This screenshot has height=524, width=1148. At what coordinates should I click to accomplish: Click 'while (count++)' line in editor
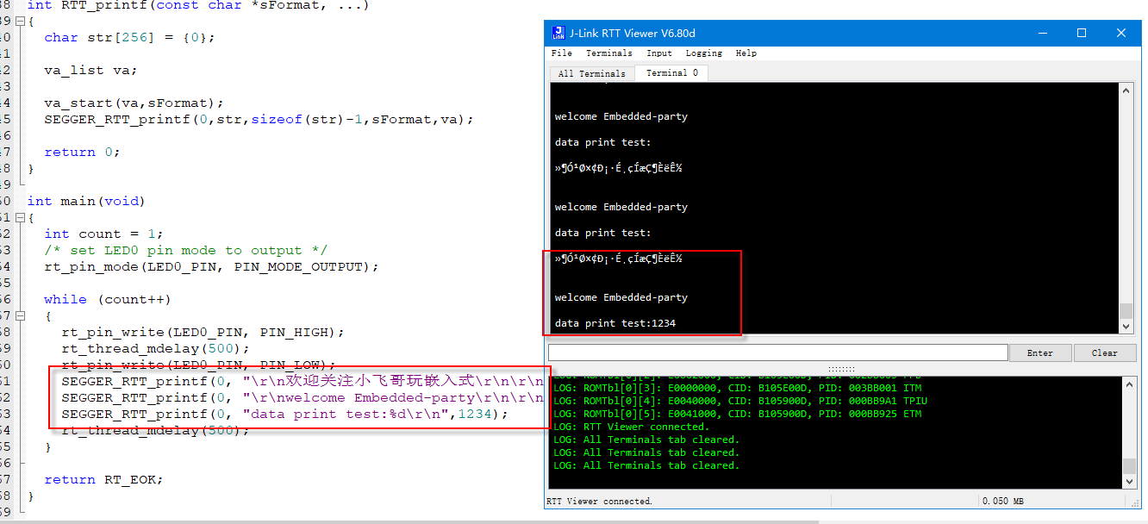coord(108,299)
